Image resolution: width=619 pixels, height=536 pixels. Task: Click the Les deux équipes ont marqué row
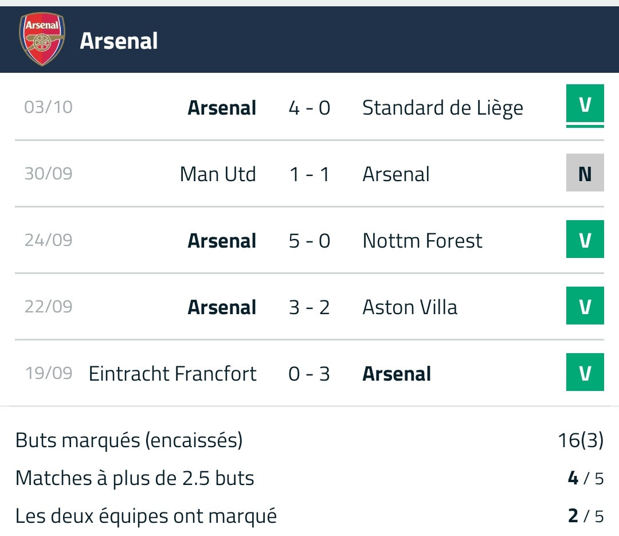coord(309,516)
